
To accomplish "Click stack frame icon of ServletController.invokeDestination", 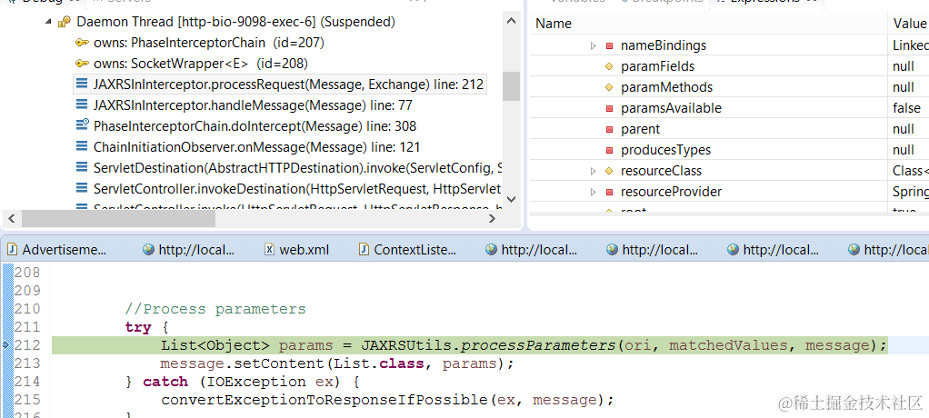I will [83, 188].
